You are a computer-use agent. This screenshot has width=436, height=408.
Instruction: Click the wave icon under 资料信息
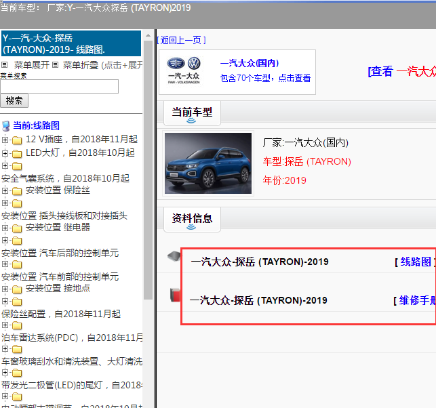click(x=191, y=227)
